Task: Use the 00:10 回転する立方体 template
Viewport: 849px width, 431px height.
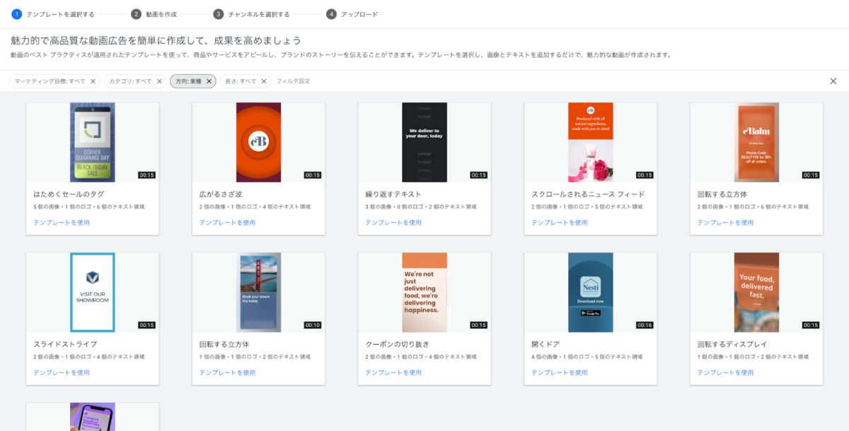Action: point(228,372)
